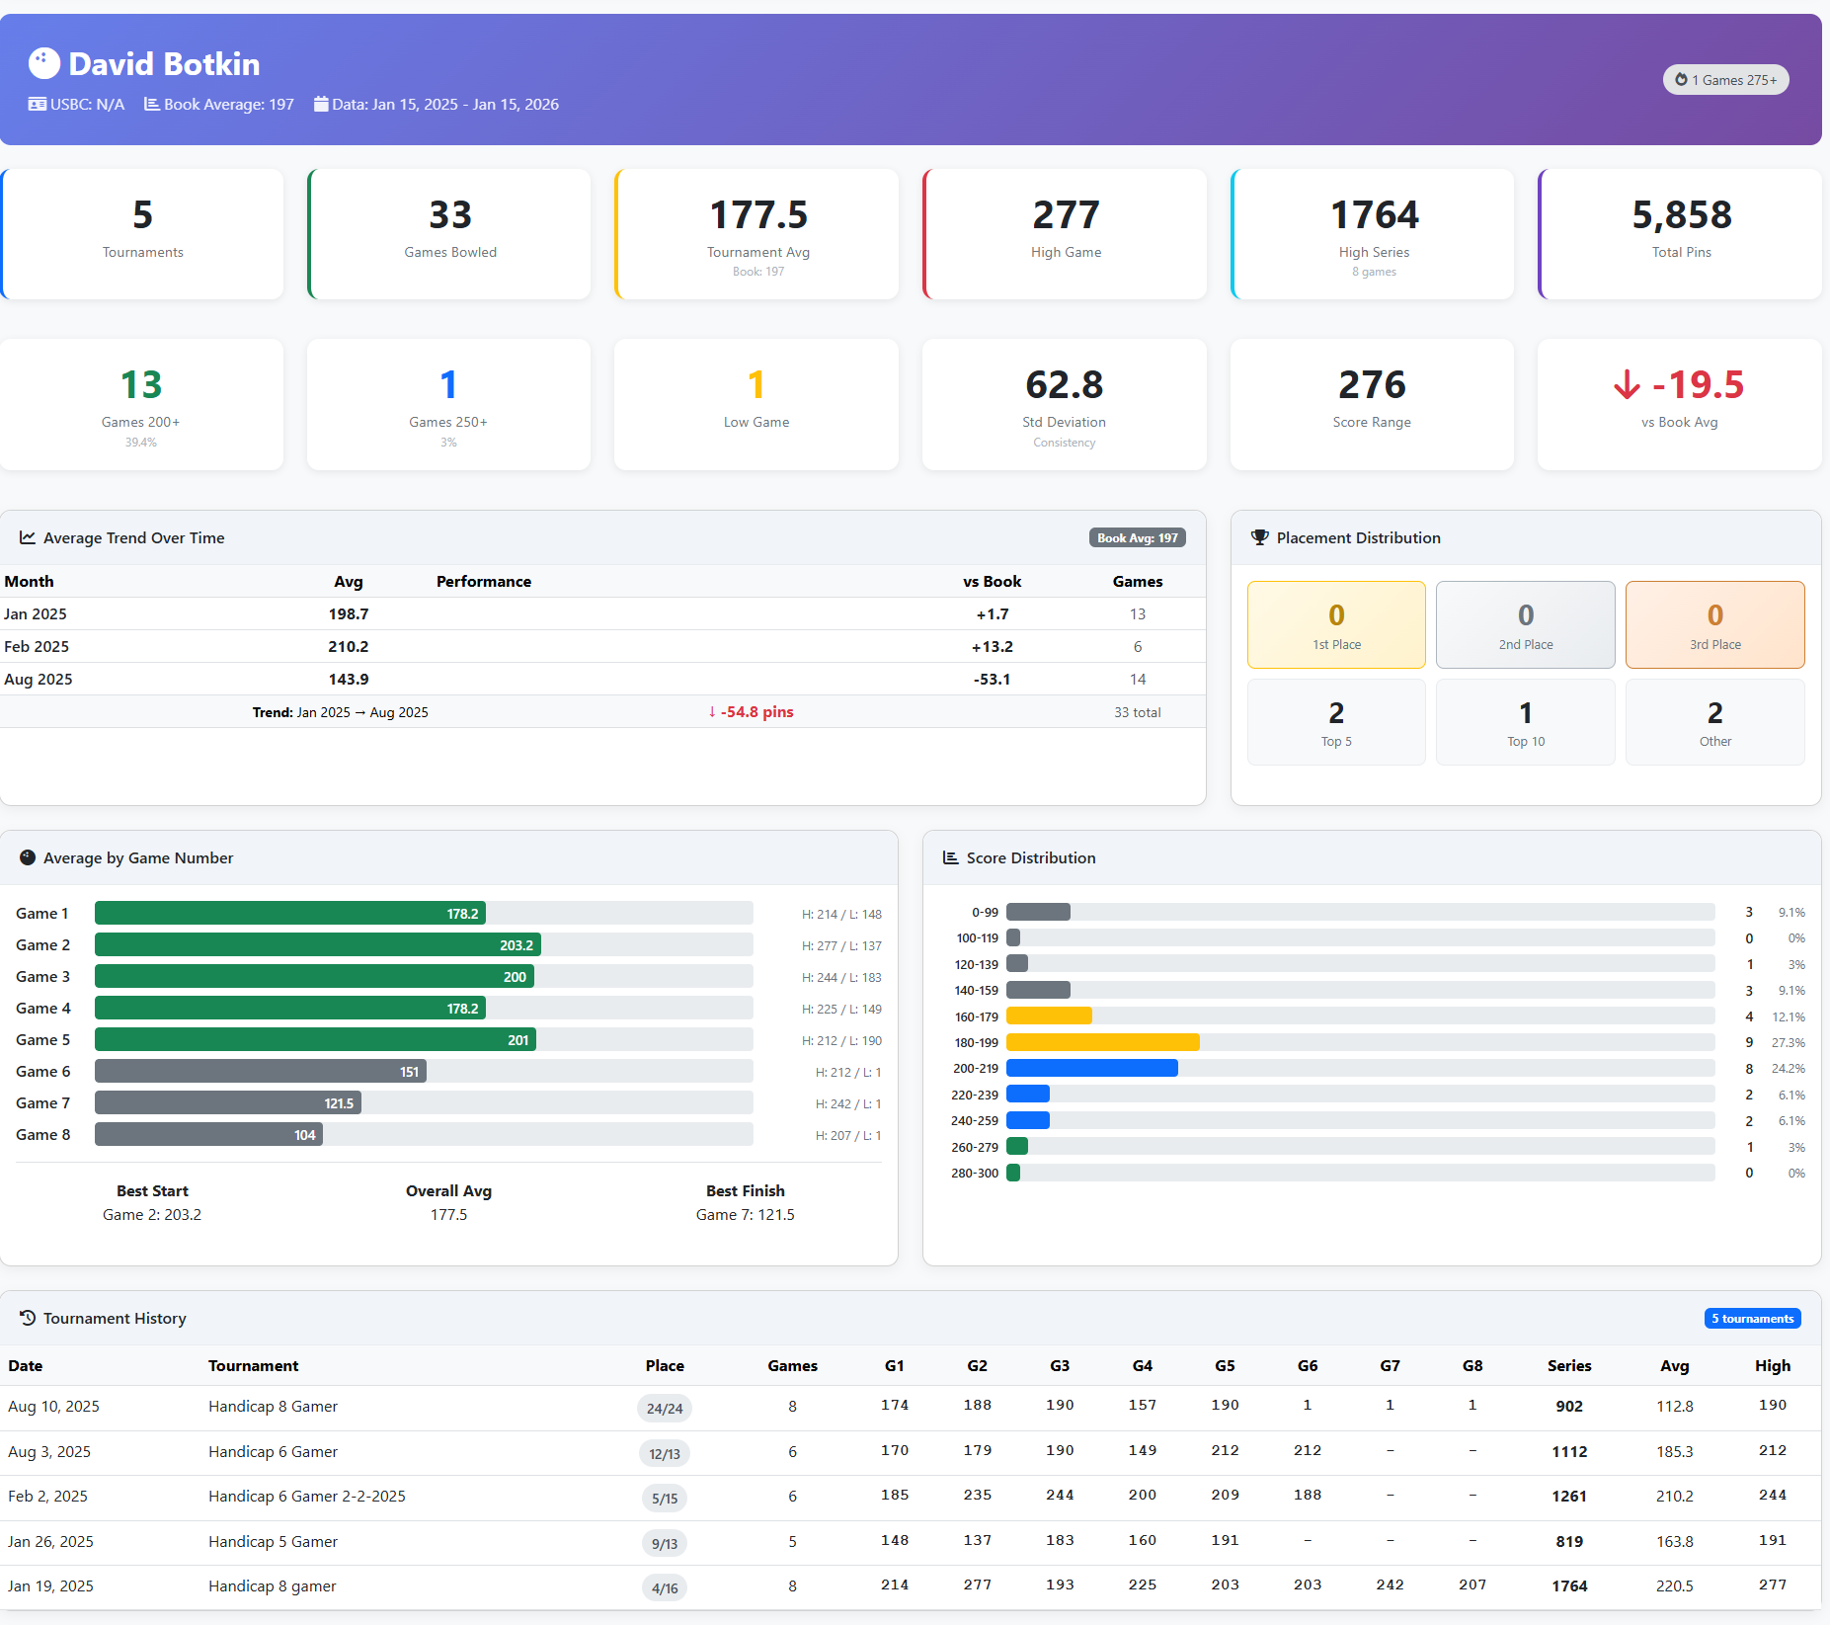The image size is (1830, 1625).
Task: Click the ID card icon next to USBC
Action: (x=37, y=104)
